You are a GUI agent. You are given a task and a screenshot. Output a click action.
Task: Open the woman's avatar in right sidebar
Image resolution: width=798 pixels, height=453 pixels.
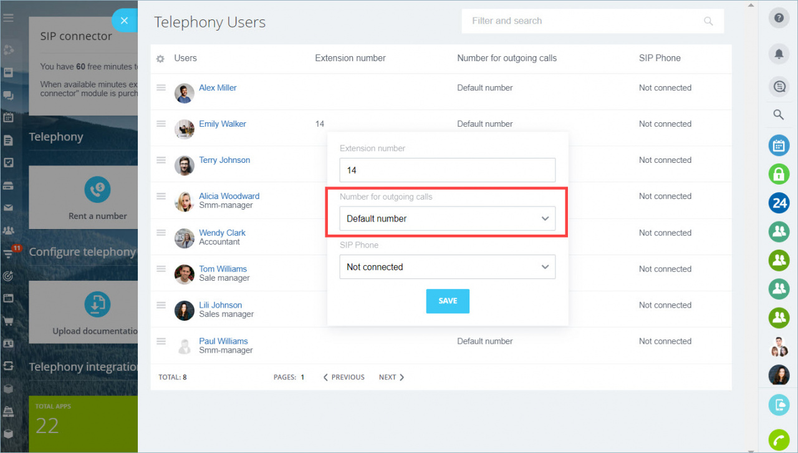[x=779, y=375]
